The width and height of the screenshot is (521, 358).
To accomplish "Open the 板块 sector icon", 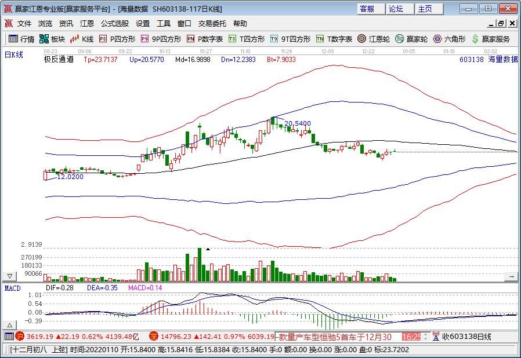I will (x=52, y=39).
